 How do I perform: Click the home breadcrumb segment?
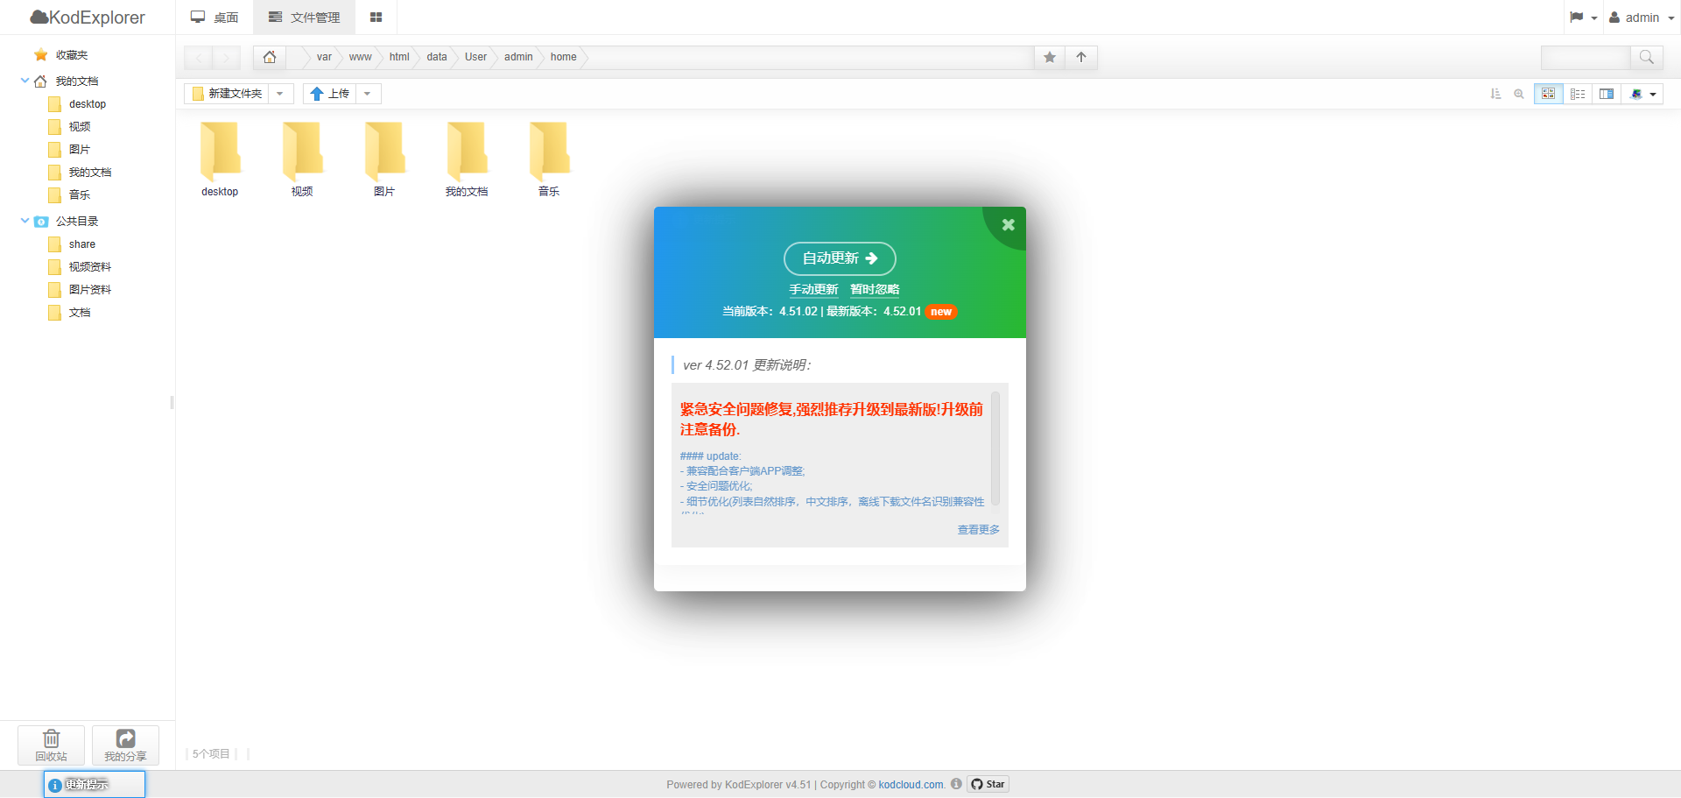[x=564, y=57]
